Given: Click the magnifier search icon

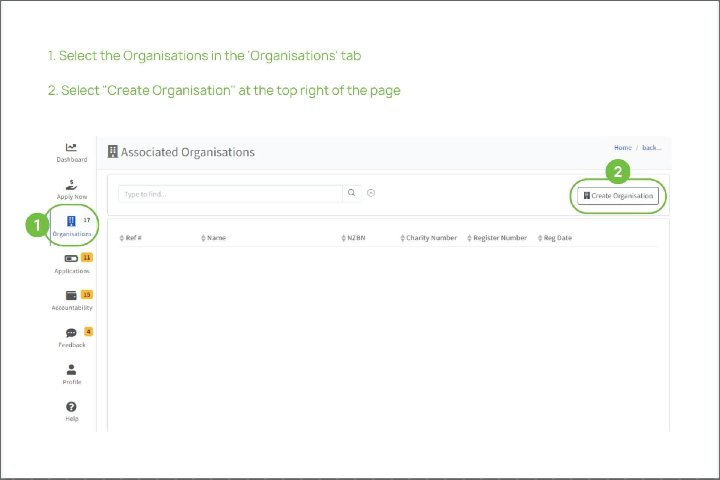Looking at the screenshot, I should (x=352, y=193).
